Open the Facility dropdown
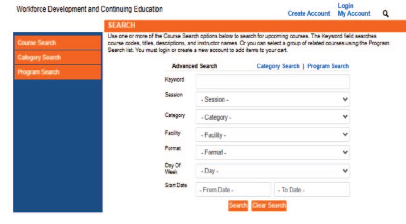Screen dimensions: 406x224 pyautogui.click(x=272, y=135)
